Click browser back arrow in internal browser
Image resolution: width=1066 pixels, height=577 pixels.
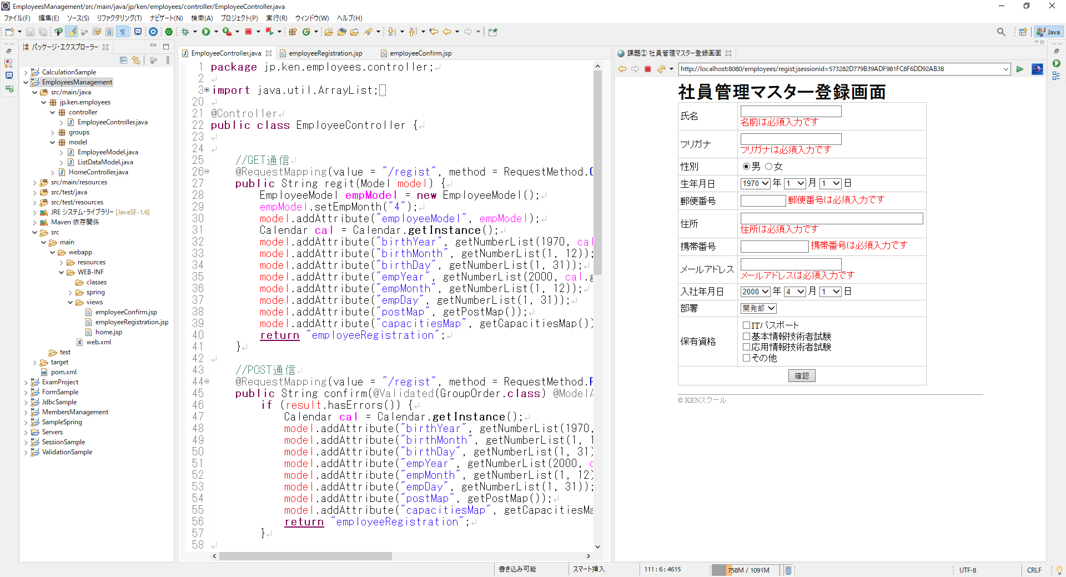(x=622, y=69)
